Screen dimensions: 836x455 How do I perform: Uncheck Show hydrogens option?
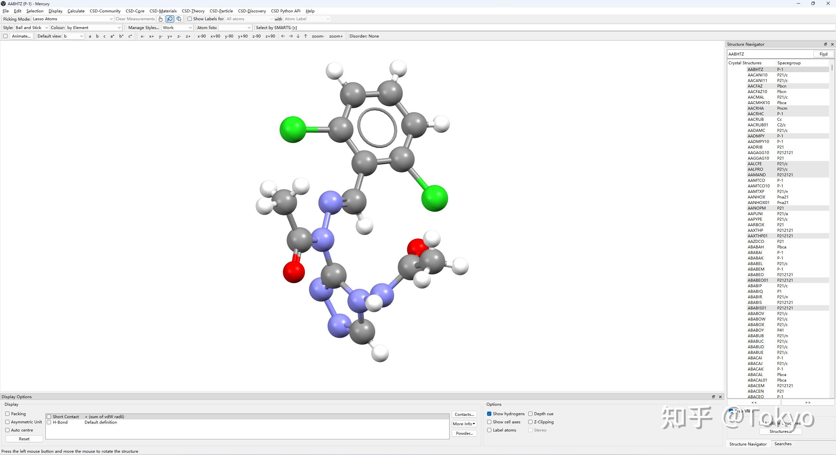point(489,414)
